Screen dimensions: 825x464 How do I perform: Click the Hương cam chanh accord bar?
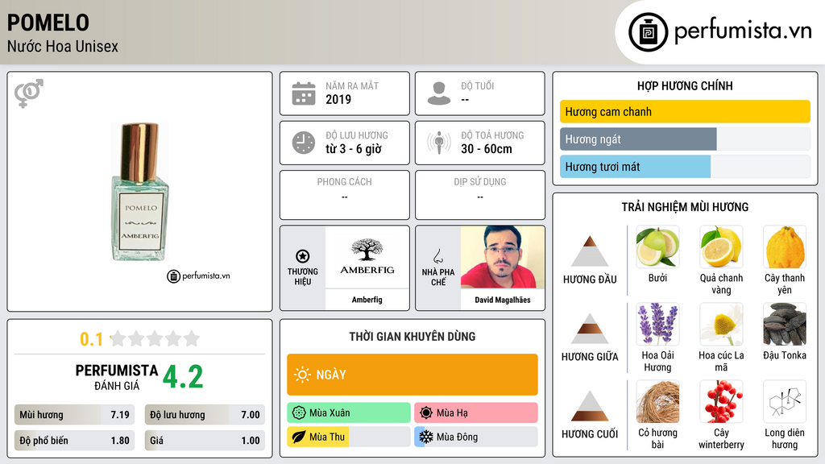[x=685, y=111]
